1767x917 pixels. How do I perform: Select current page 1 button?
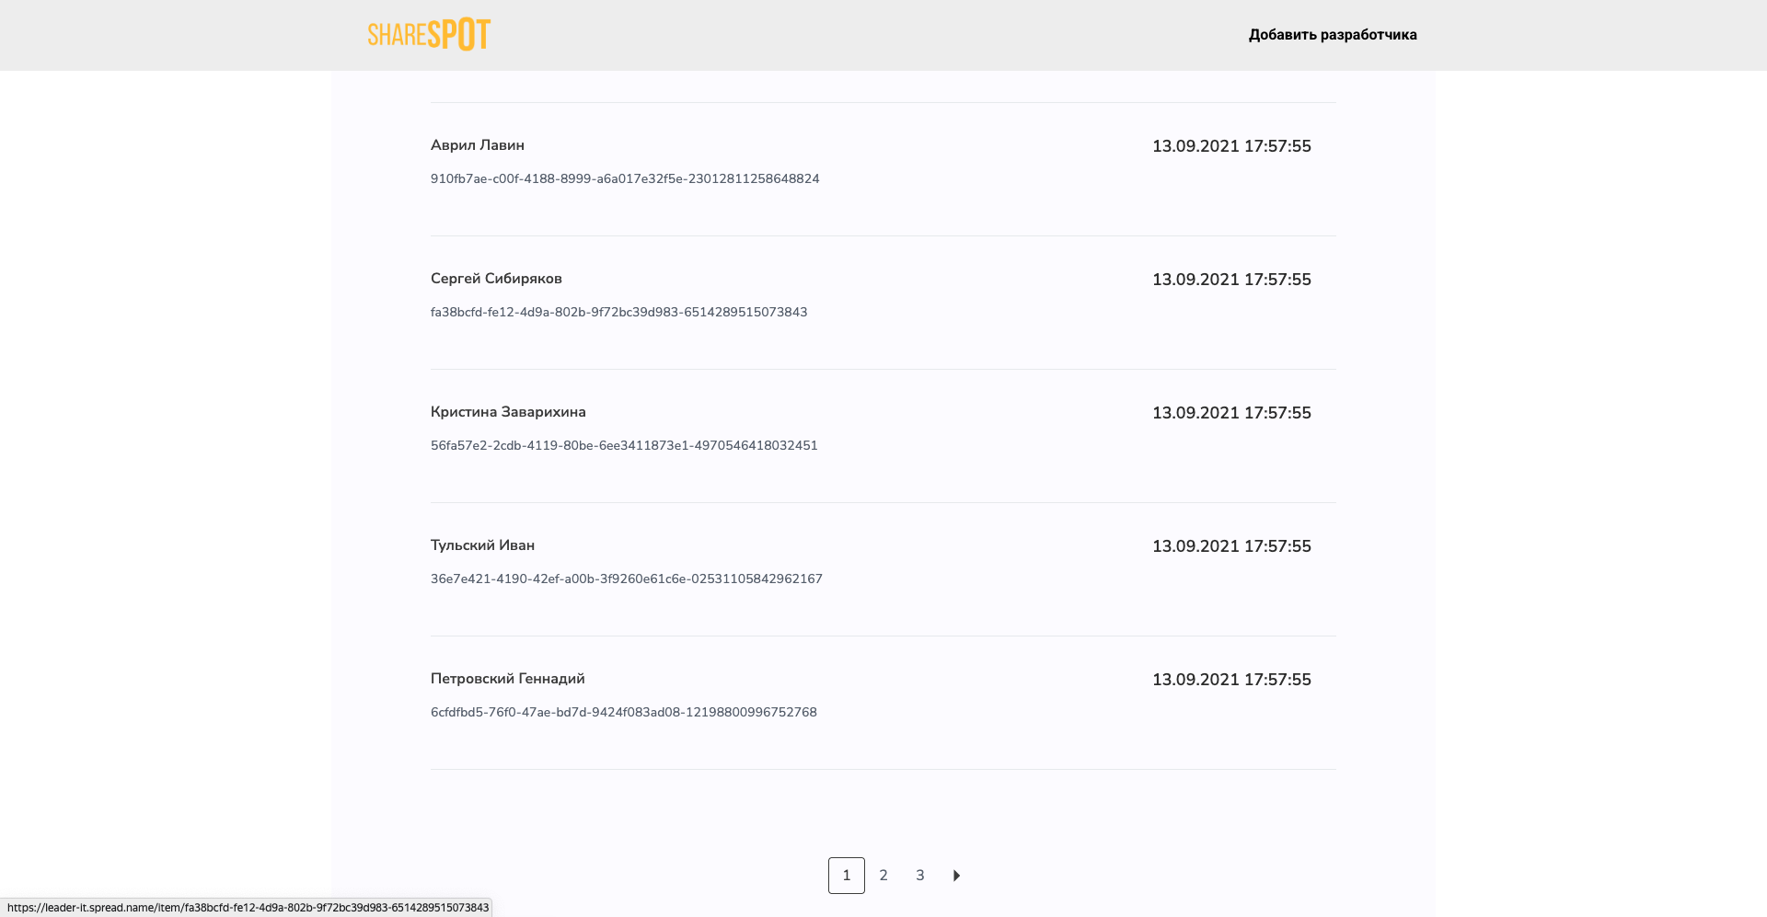click(847, 876)
